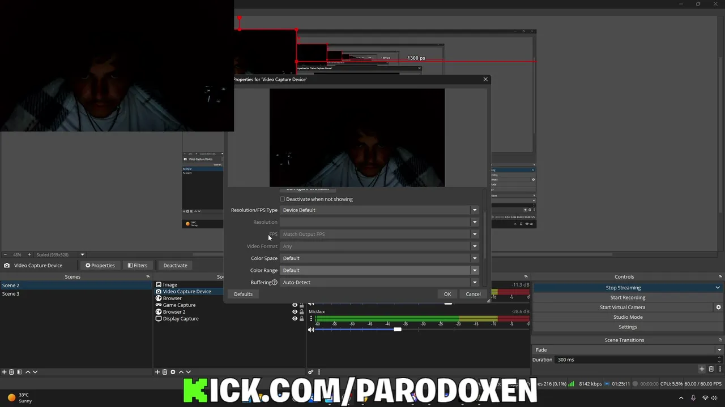Open FPS dropdown

(379, 234)
